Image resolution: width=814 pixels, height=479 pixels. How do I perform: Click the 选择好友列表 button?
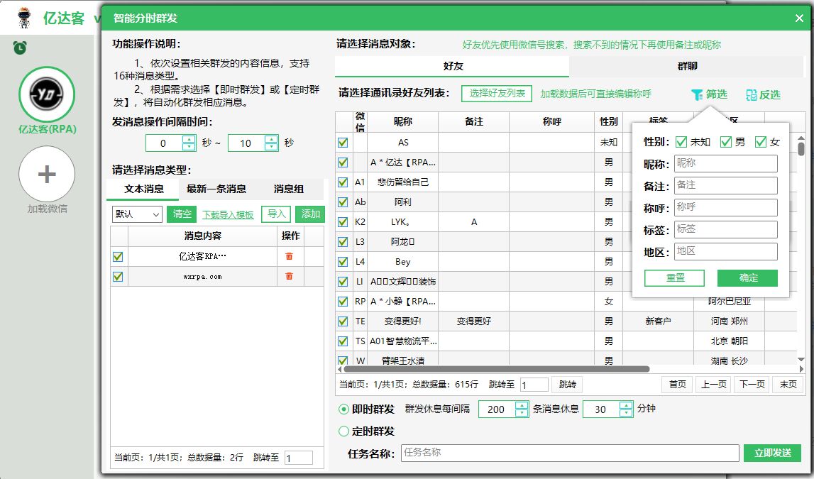point(497,94)
